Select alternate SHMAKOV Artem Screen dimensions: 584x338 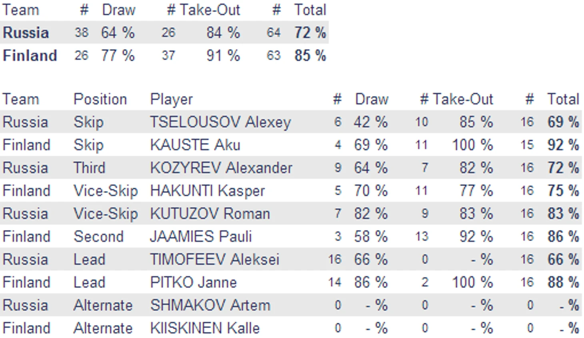pyautogui.click(x=210, y=305)
